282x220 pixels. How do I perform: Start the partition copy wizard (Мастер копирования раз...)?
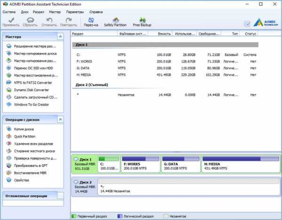(x=31, y=61)
